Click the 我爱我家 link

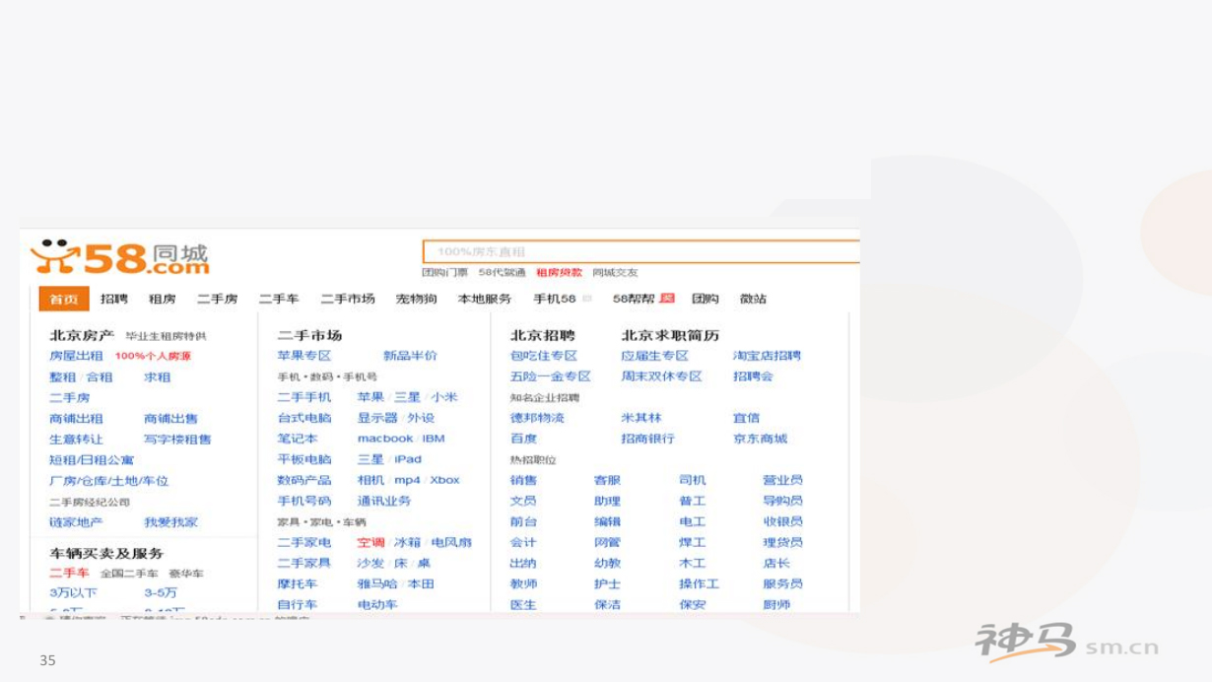click(171, 522)
